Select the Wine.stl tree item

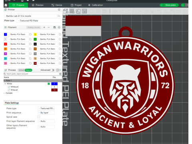click(14, 90)
